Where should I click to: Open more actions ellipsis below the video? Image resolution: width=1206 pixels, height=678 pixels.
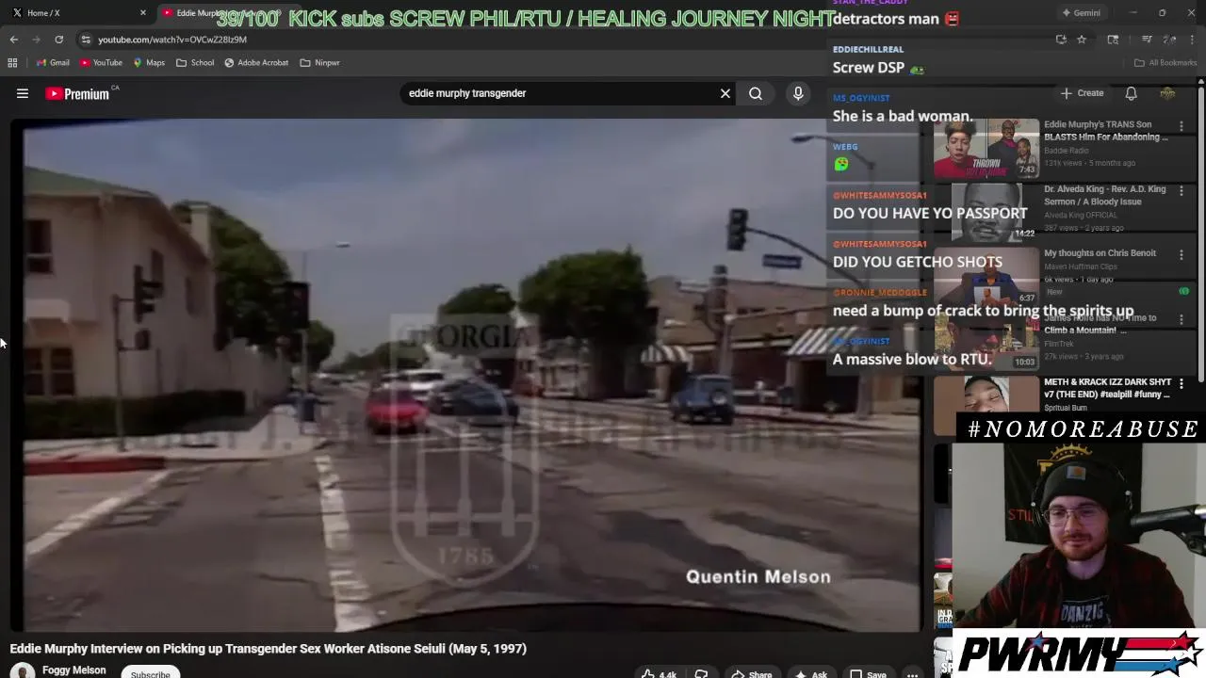point(912,674)
